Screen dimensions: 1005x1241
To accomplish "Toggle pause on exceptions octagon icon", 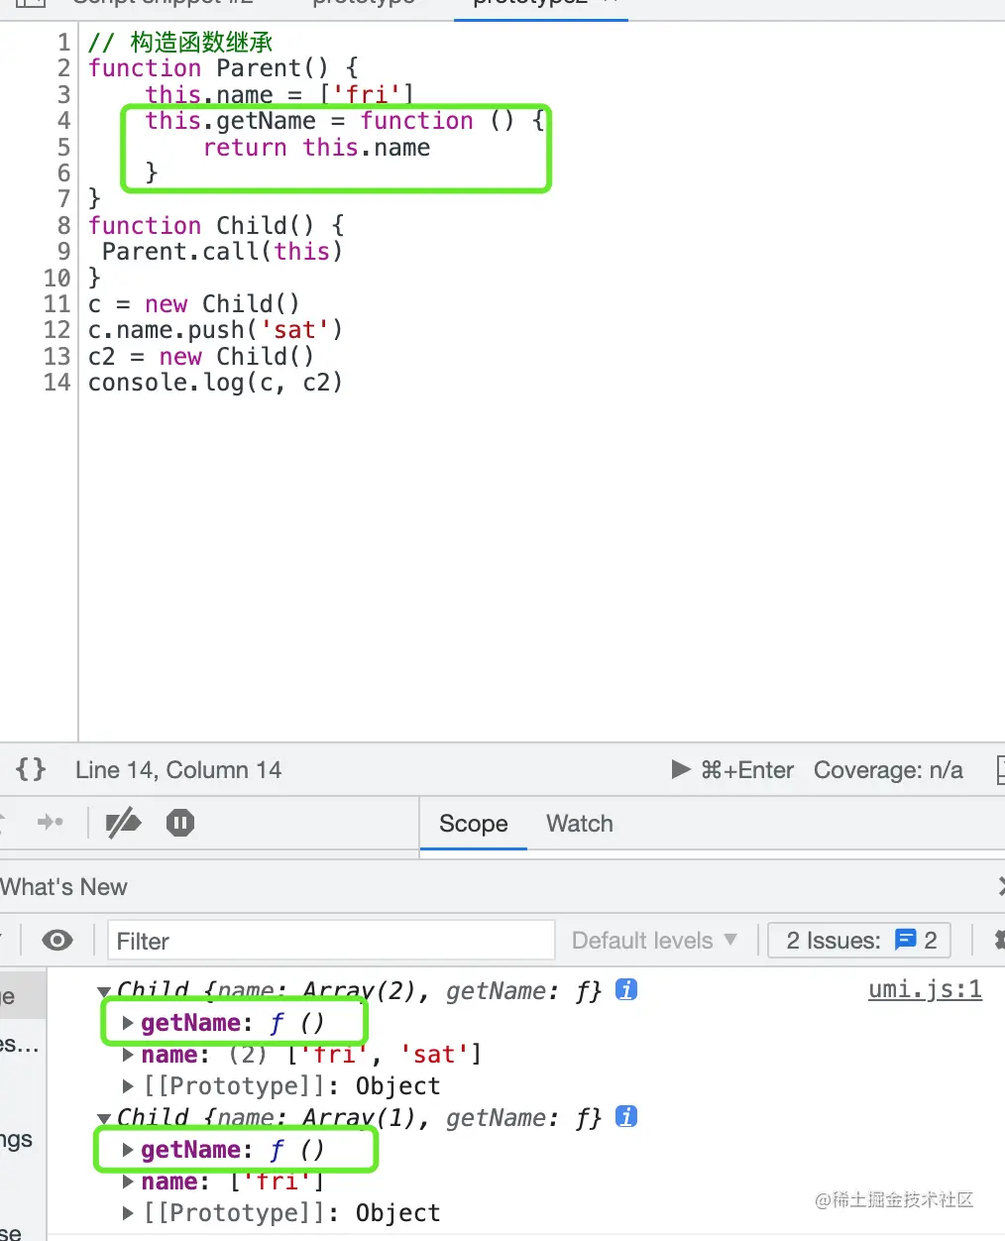I will [x=180, y=823].
